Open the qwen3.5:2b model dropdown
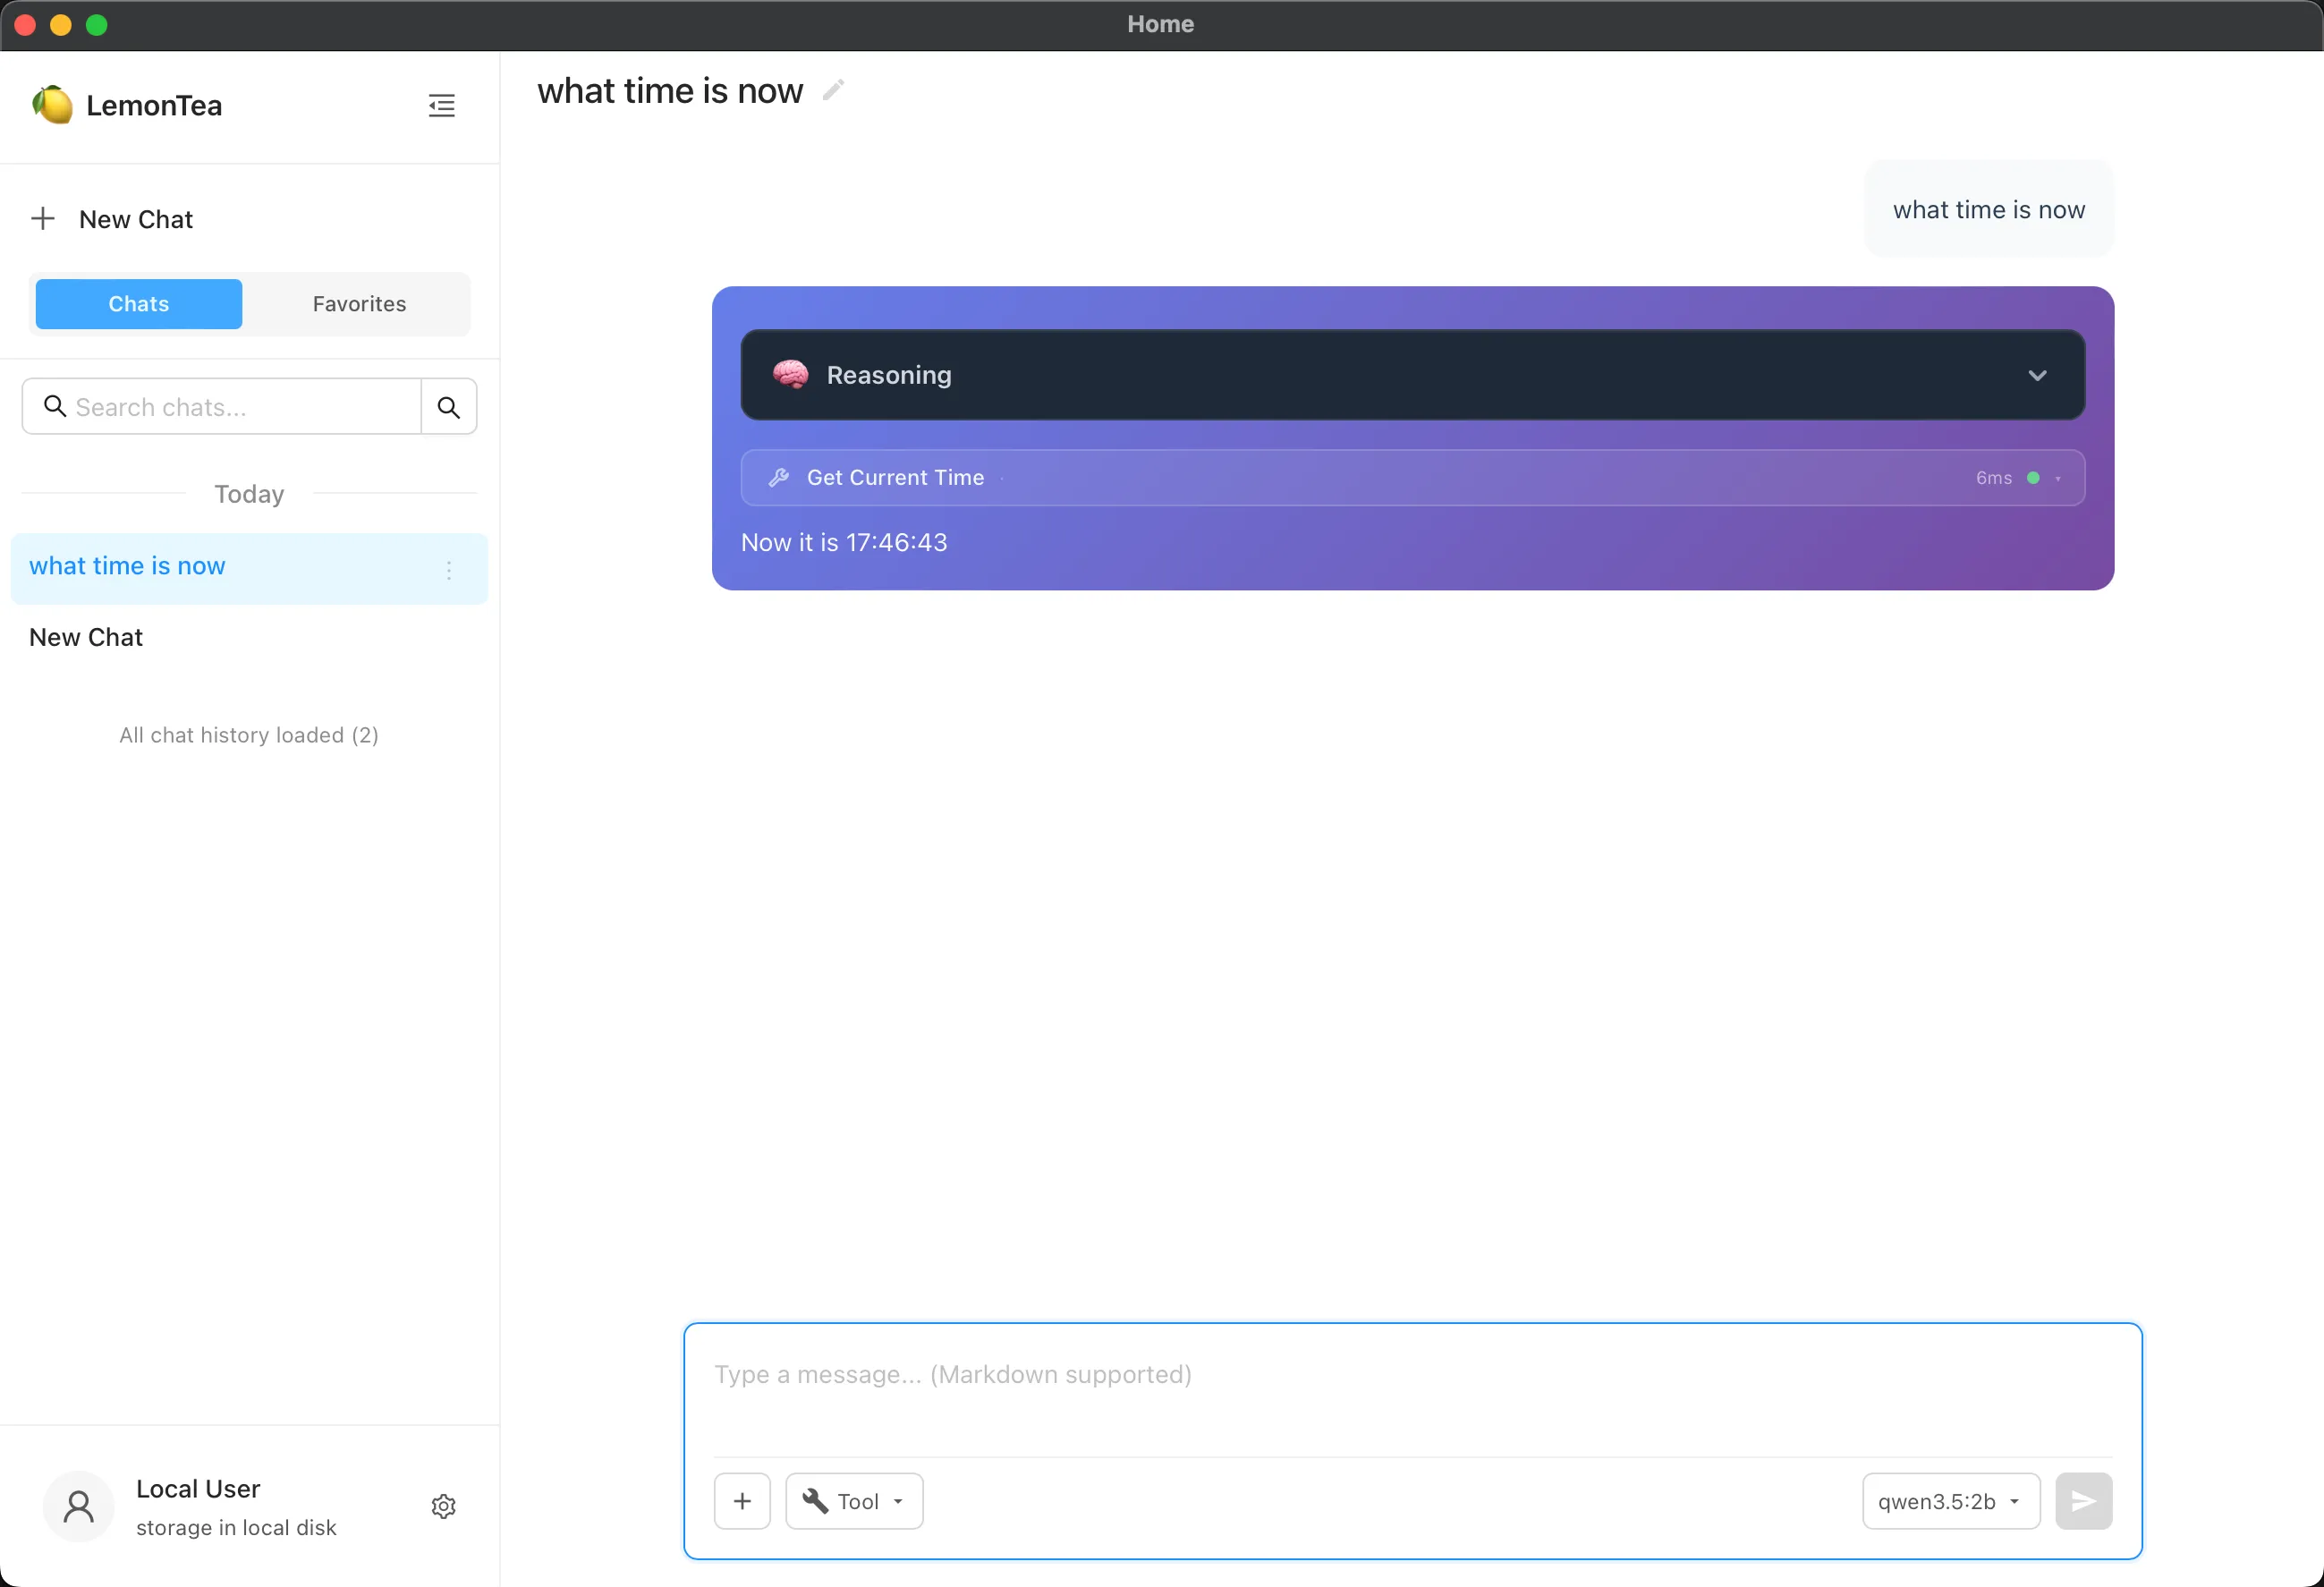The height and width of the screenshot is (1587, 2324). (1950, 1501)
